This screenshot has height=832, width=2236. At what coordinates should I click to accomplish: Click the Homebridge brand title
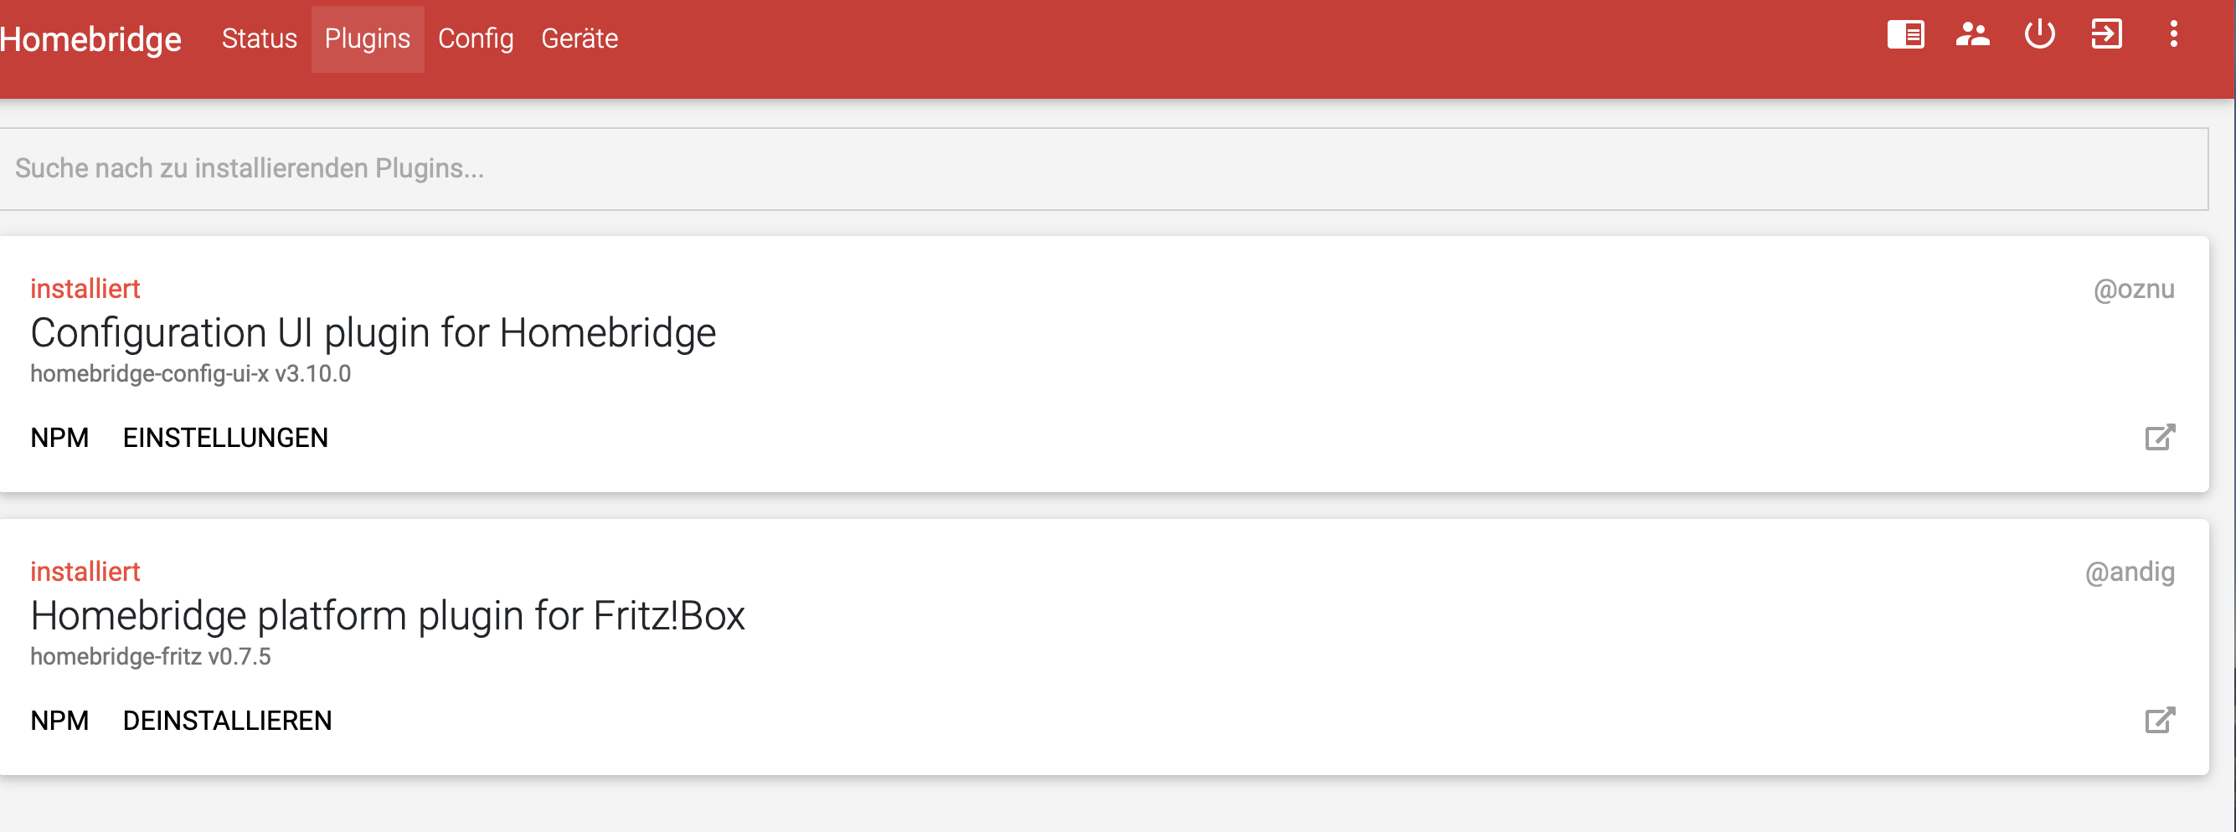coord(90,39)
